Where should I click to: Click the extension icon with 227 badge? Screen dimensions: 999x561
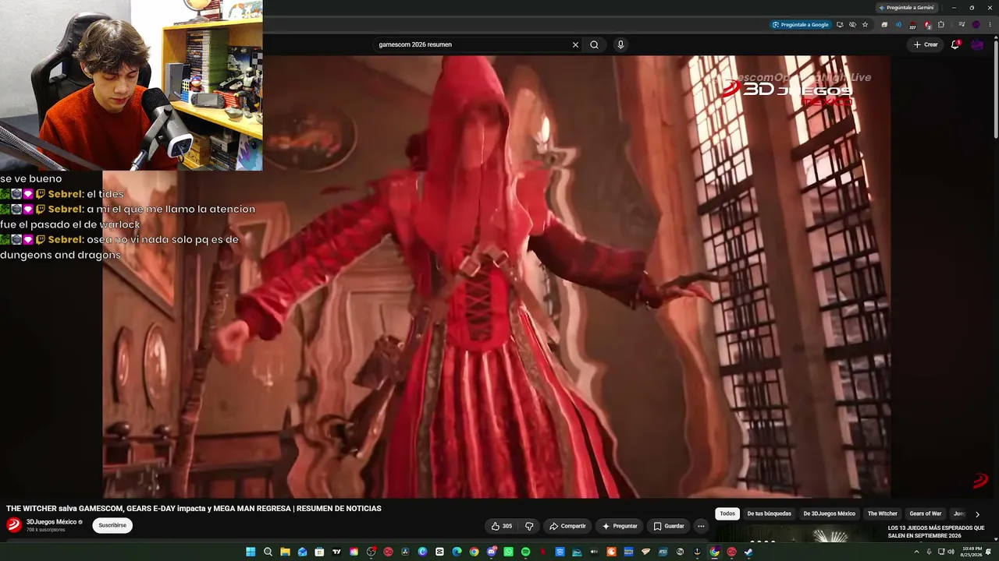click(912, 26)
